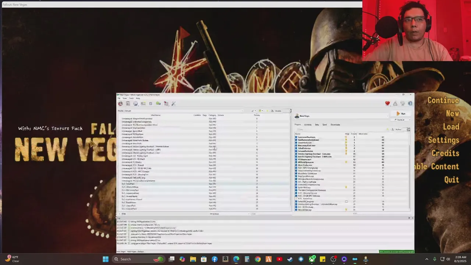The width and height of the screenshot is (471, 265).
Task: Click the Run button
Action: [401, 114]
